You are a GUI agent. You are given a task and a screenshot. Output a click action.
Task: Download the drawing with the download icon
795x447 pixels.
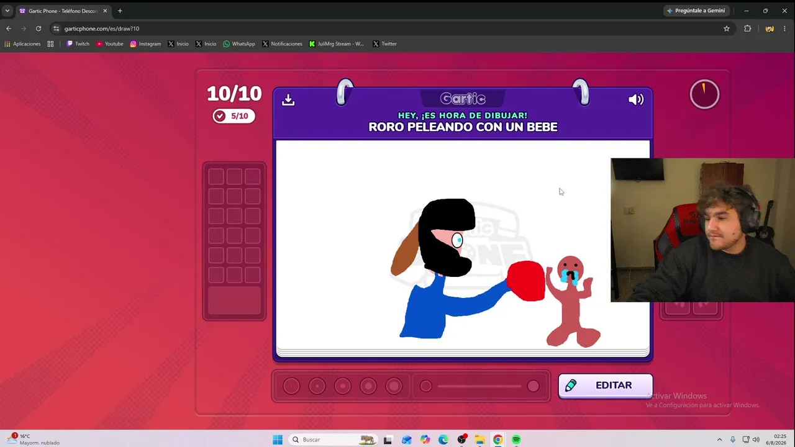288,100
